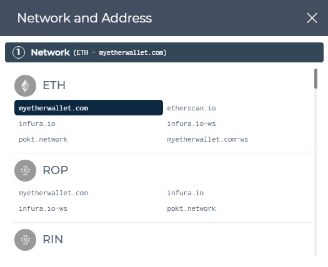Select etherscan.io node under ETH
Viewport: 328px width, 267px height.
191,108
